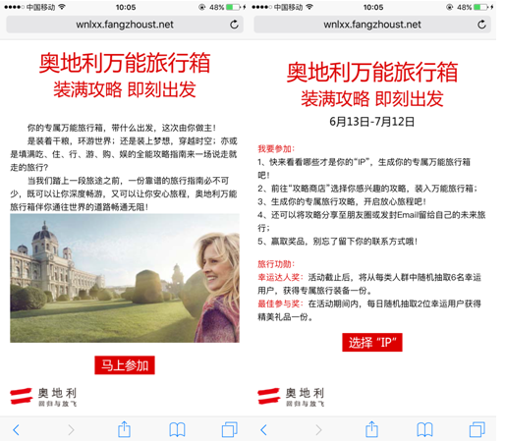Tap the red 旅行功勋: heading

tap(276, 264)
